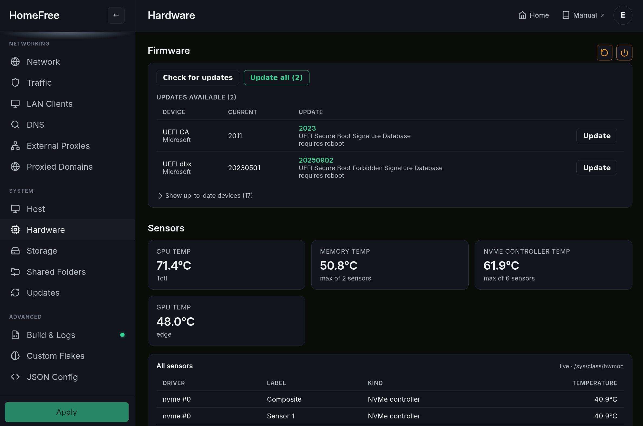Click the nvme #0 Composite row

coord(390,399)
